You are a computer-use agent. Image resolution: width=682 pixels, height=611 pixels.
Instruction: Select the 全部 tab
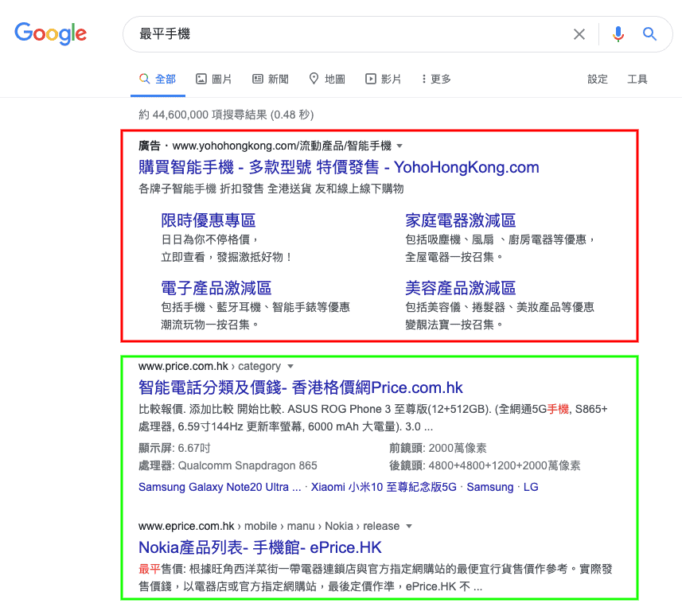[158, 79]
